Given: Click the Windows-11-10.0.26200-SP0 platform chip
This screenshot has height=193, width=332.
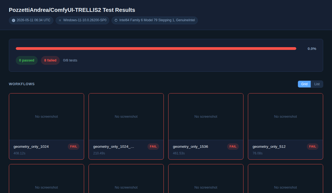Looking at the screenshot, I should pos(82,20).
